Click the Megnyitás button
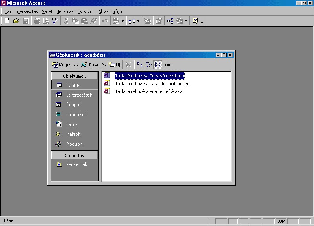The width and height of the screenshot is (314, 226). (x=65, y=65)
